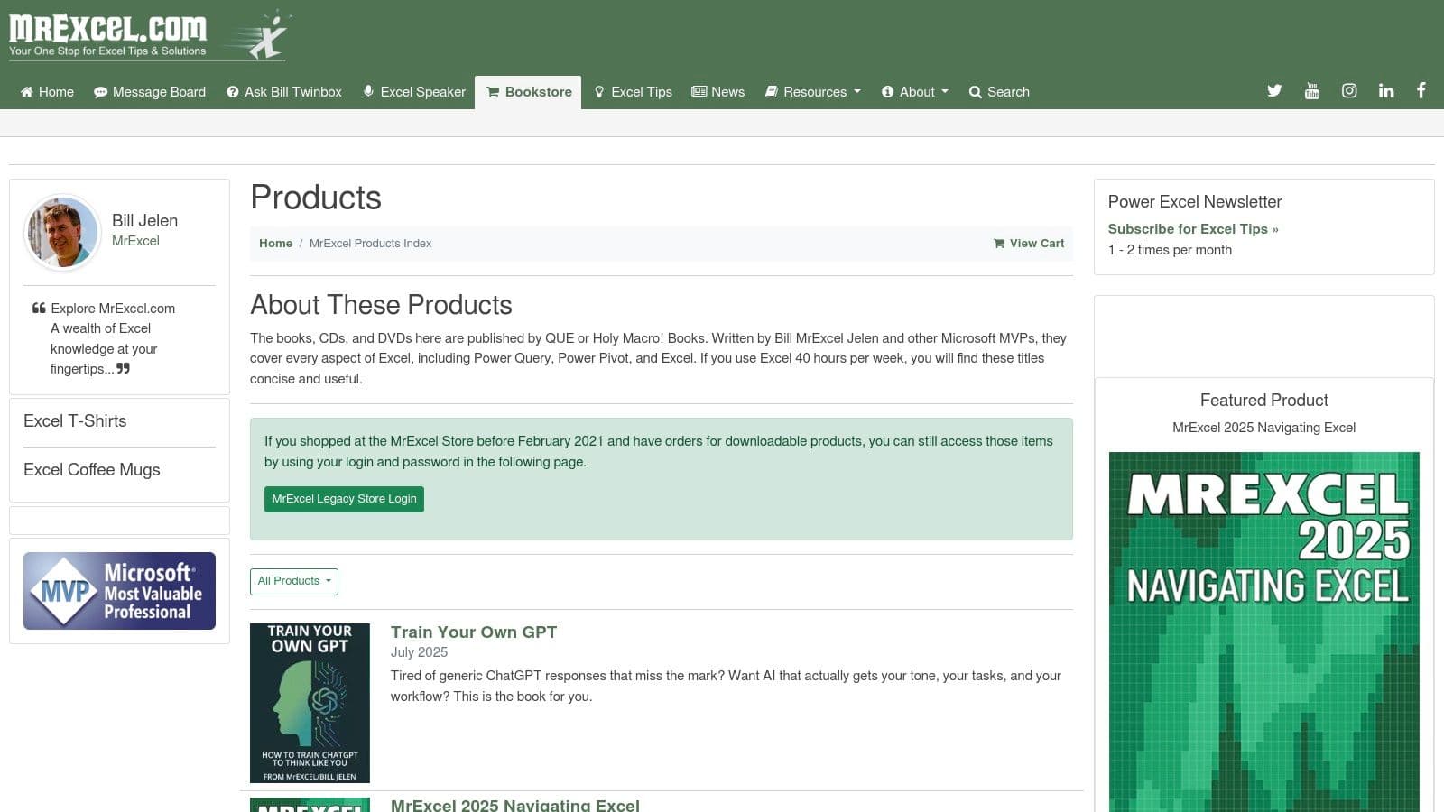The image size is (1444, 812).
Task: Open the LinkedIn icon link
Action: [1385, 91]
